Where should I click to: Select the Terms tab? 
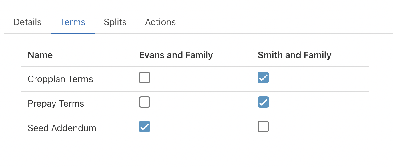pyautogui.click(x=73, y=22)
